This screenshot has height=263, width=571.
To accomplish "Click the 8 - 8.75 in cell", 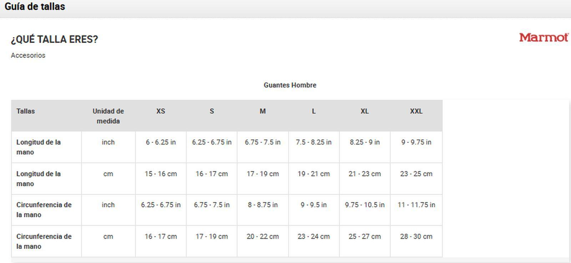I will [x=263, y=205].
